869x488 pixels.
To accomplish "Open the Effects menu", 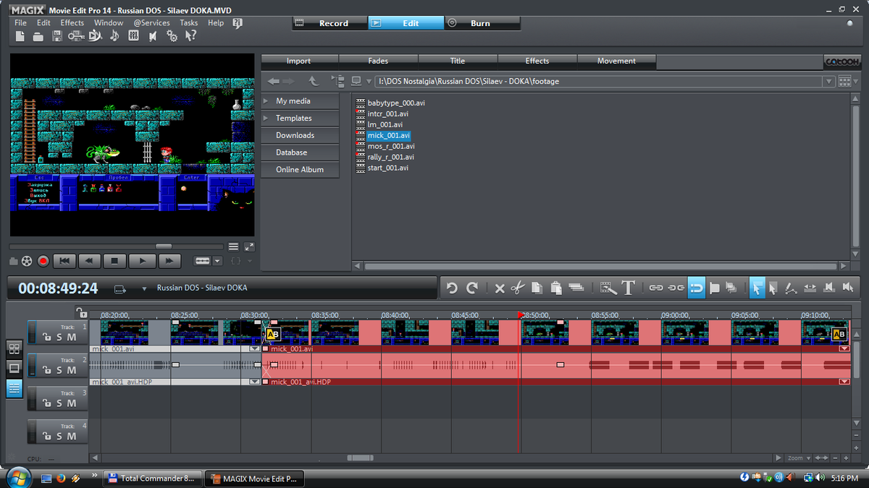I will pyautogui.click(x=72, y=22).
